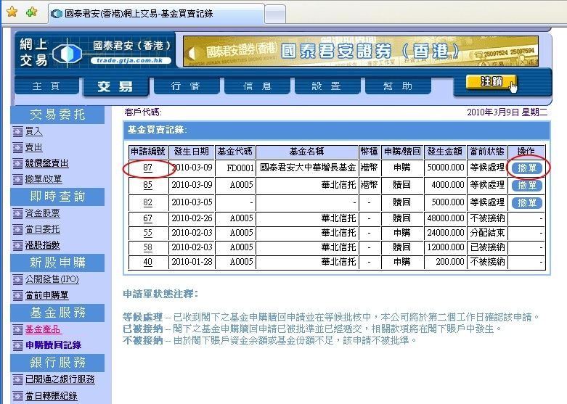Viewport: 567px width, 404px height.
Task: Click the 2010年3月9日 星期二 date text
Action: [507, 112]
